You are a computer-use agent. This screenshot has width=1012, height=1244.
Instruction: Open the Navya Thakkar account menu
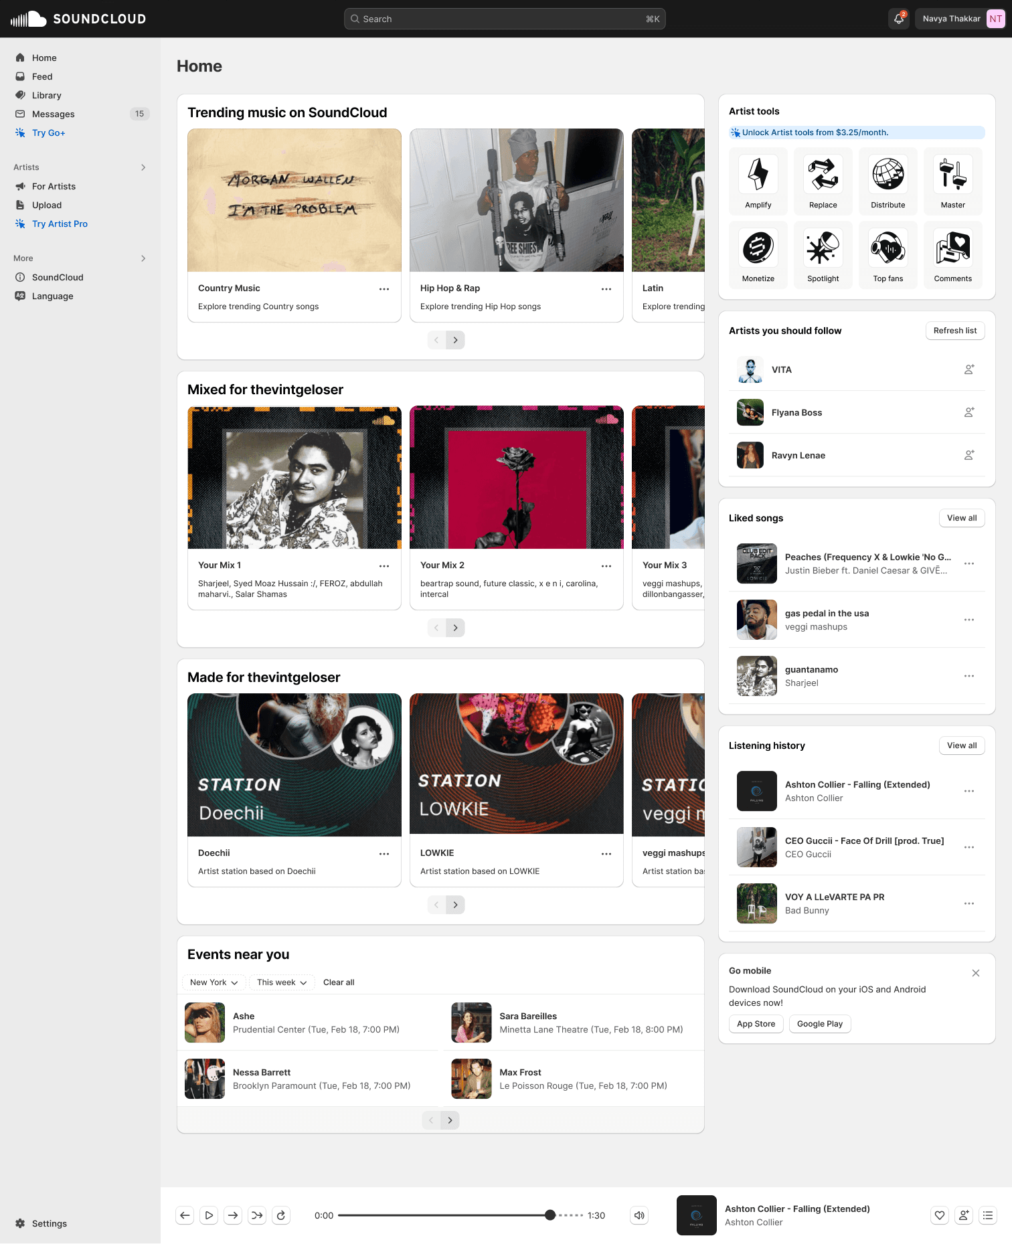tap(960, 19)
